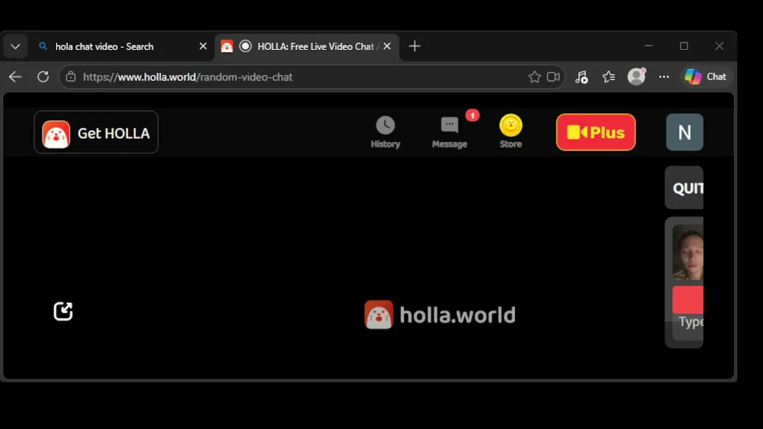Maximize the browser window
The height and width of the screenshot is (429, 763).
pos(684,46)
